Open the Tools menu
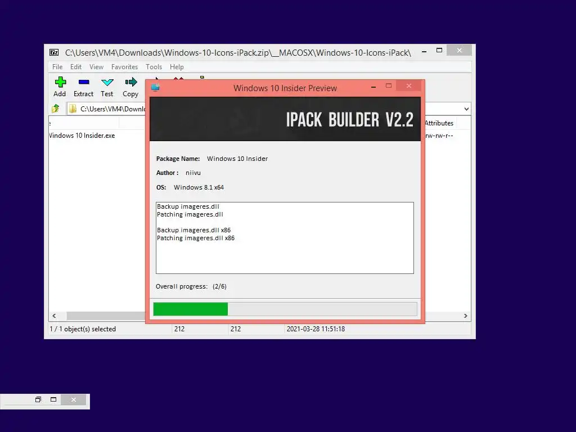Image resolution: width=576 pixels, height=432 pixels. pyautogui.click(x=154, y=67)
